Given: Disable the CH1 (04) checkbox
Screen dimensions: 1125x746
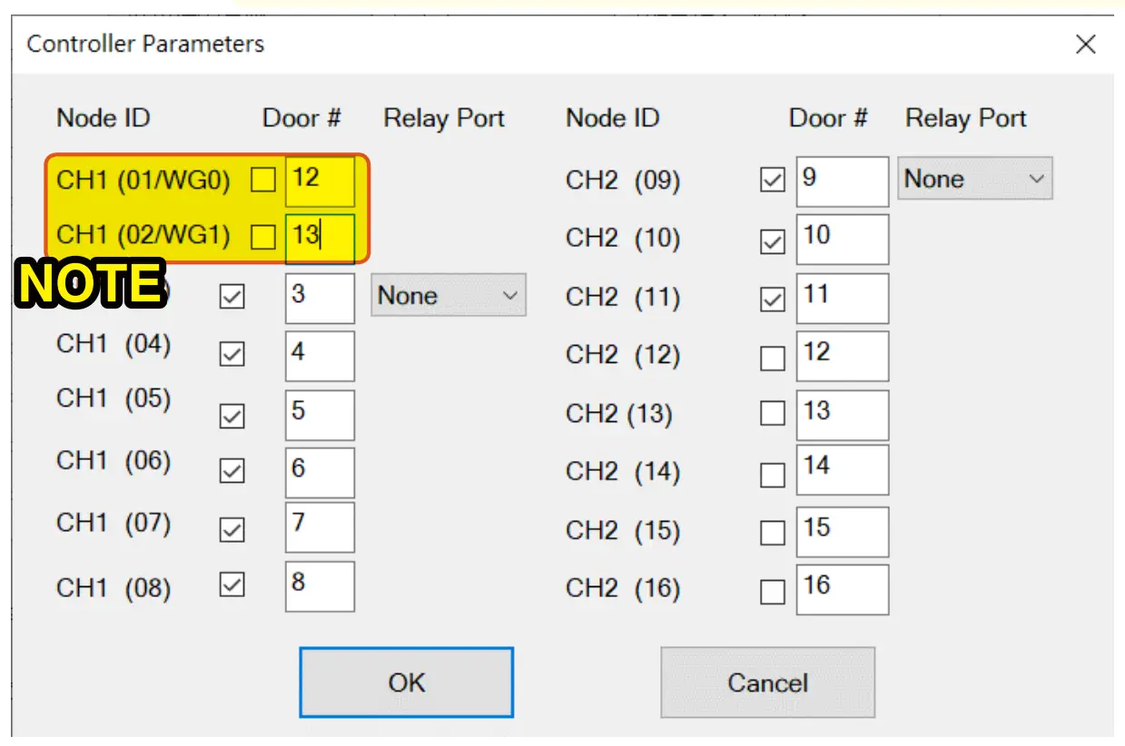Looking at the screenshot, I should (x=230, y=356).
